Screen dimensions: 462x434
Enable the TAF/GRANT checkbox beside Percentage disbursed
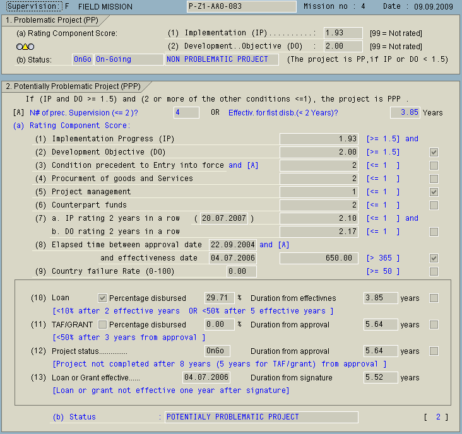click(103, 325)
